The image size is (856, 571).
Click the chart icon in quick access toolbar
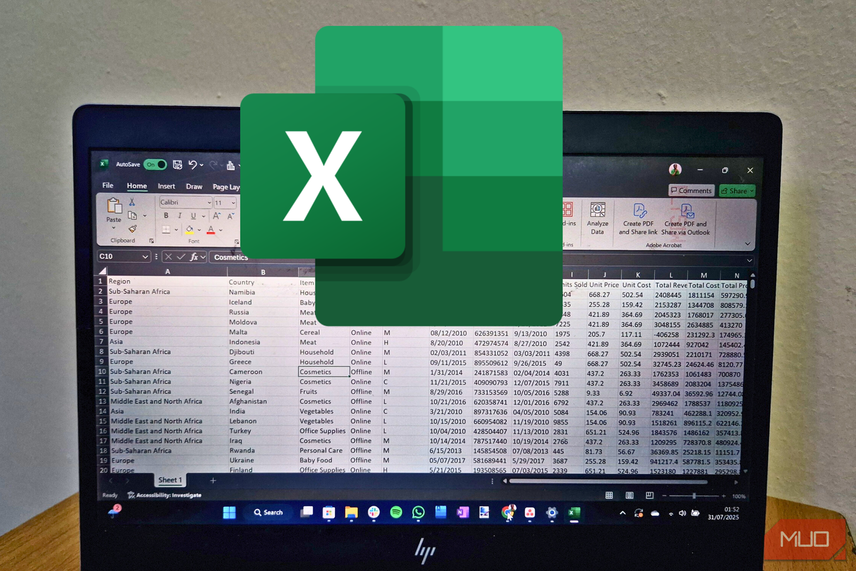[x=231, y=165]
